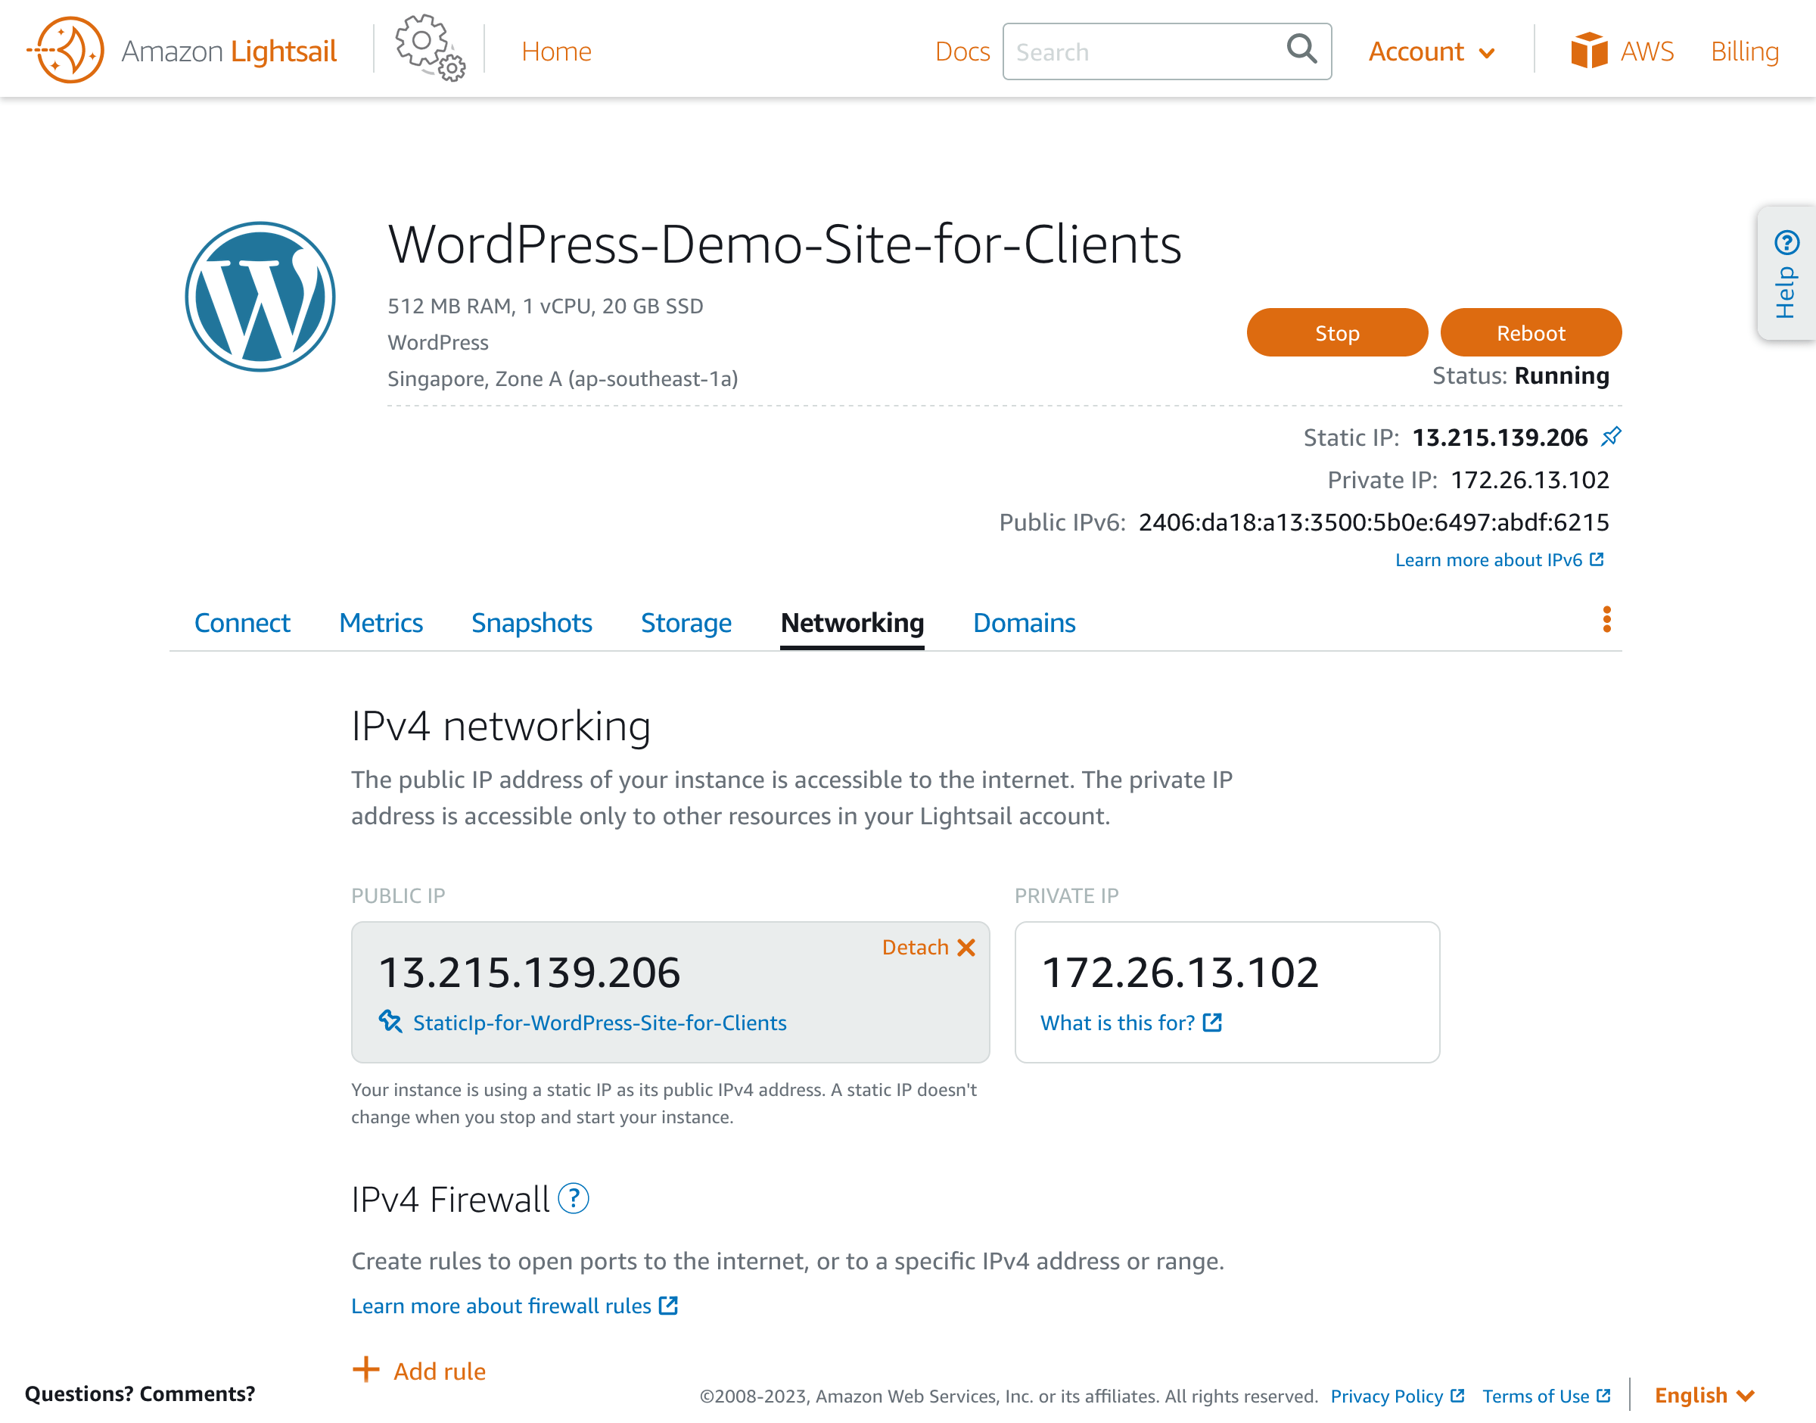Click the Amazon Lightsail logo icon

click(x=66, y=50)
